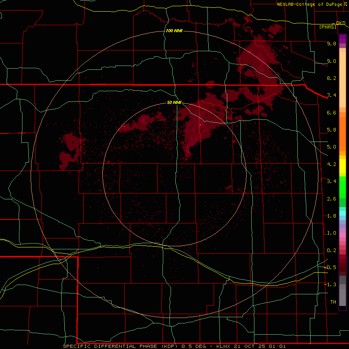This screenshot has width=349, height=349.
Task: Click the 1.8 scale value
Action: point(332,216)
